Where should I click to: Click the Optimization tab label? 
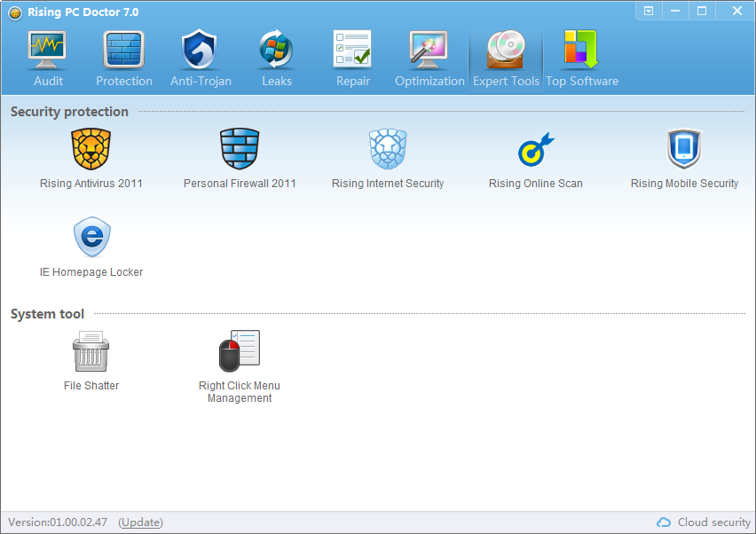429,82
